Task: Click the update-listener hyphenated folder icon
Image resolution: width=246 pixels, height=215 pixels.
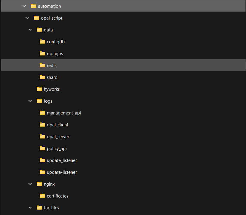Action: click(x=42, y=172)
